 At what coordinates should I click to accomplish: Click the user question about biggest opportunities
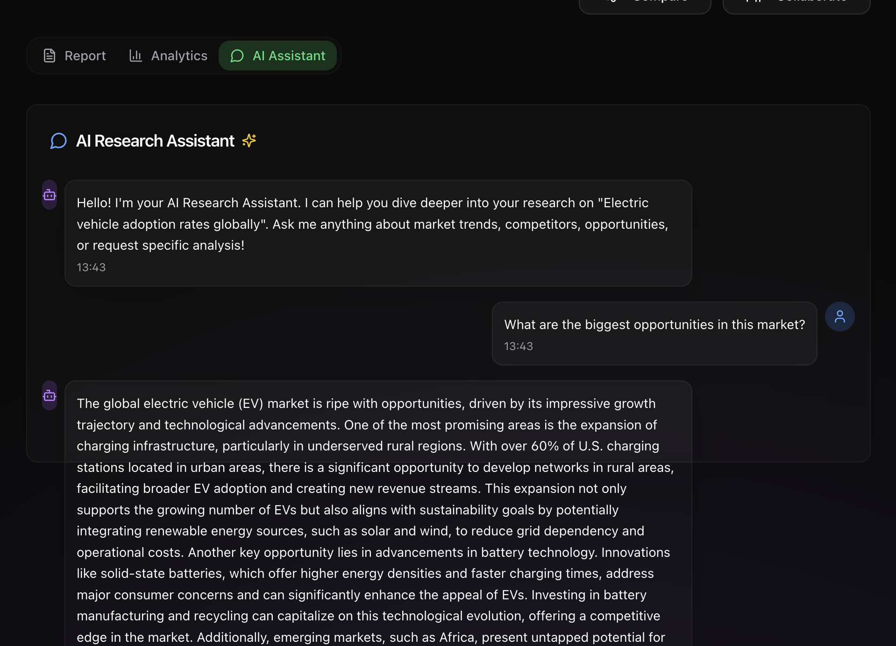(x=654, y=325)
